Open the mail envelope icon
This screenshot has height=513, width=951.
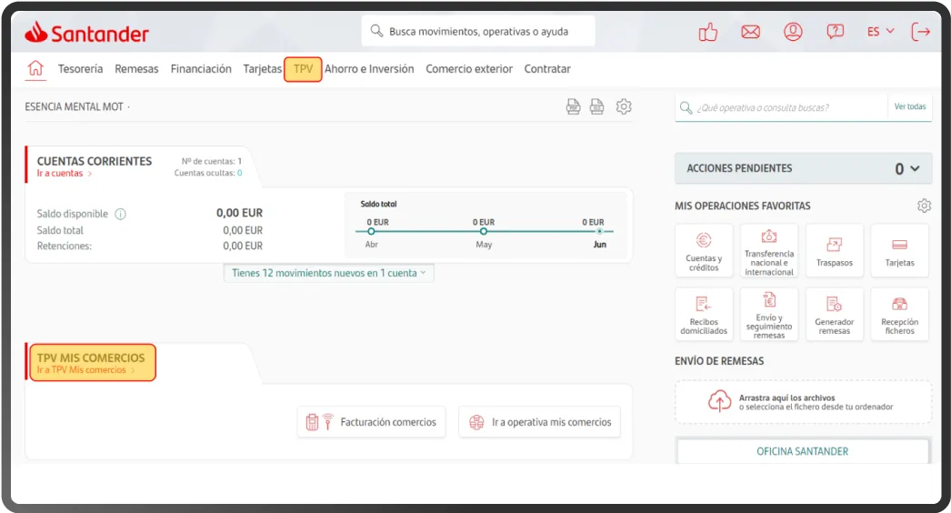[750, 32]
